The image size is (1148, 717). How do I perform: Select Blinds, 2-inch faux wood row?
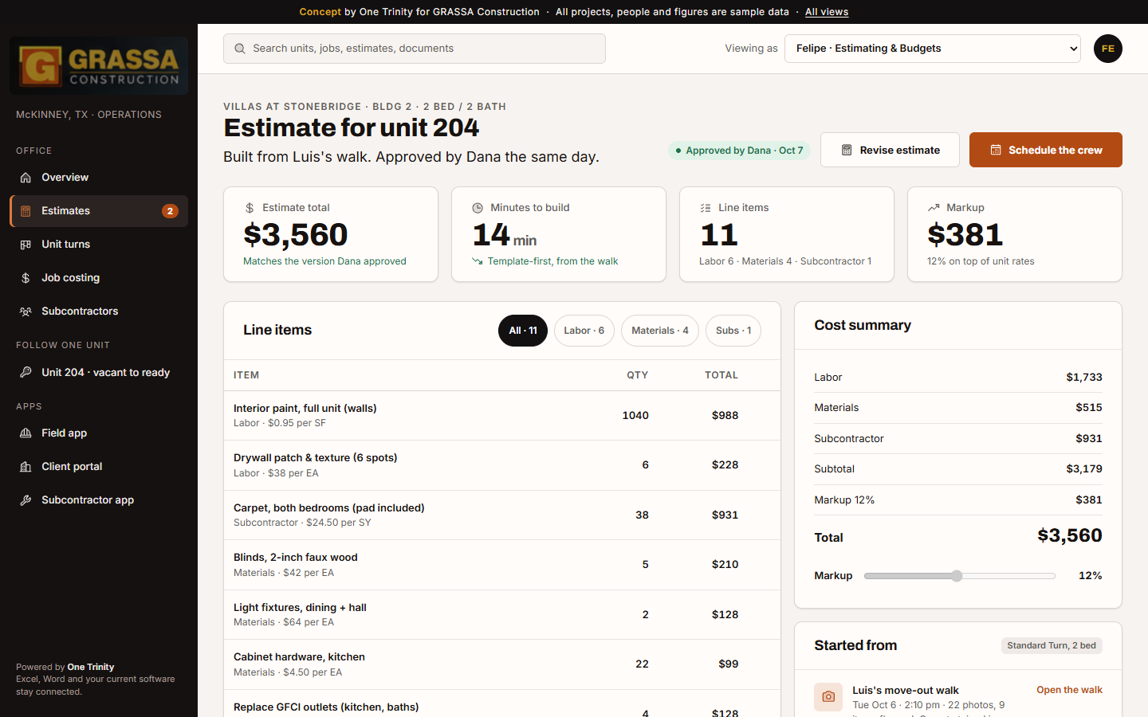[502, 565]
